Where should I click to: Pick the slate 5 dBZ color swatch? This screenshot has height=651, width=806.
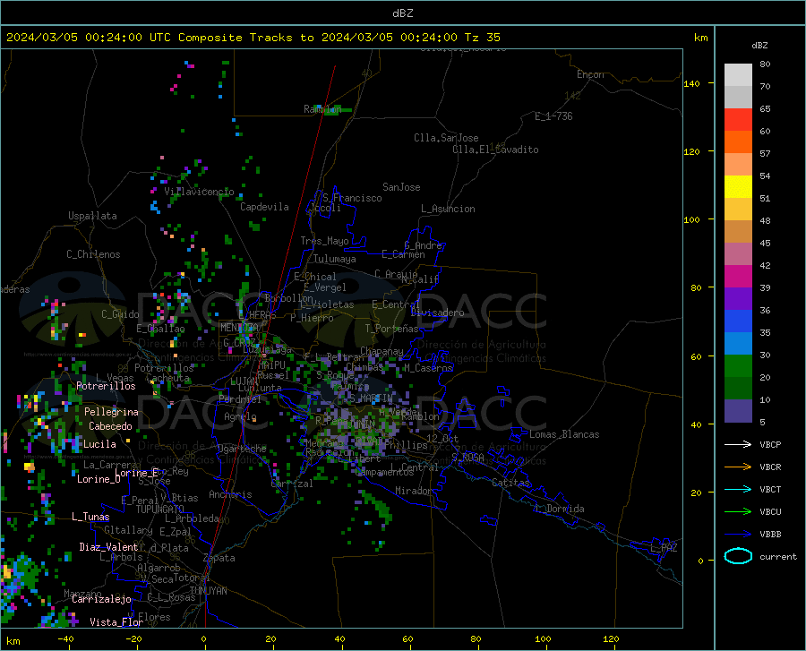pos(738,411)
